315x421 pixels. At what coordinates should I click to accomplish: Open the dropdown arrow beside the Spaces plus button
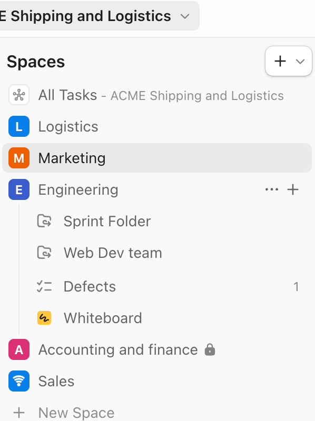[x=300, y=61]
